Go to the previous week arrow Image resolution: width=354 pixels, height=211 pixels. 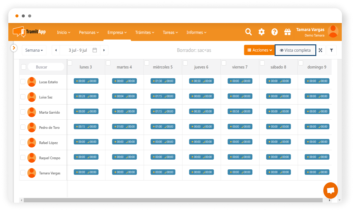tap(56, 50)
